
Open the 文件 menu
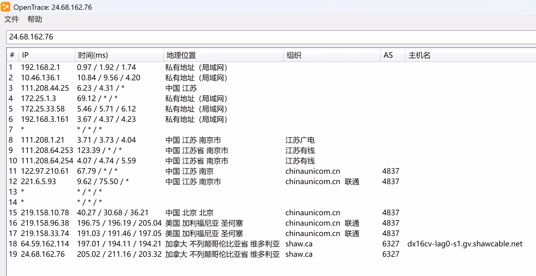12,19
